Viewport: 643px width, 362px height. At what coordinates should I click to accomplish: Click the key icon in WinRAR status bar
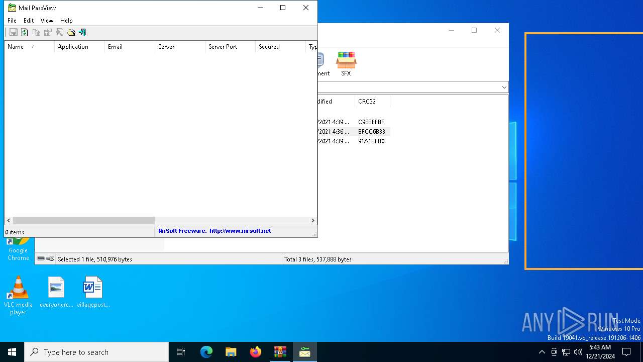pyautogui.click(x=50, y=259)
